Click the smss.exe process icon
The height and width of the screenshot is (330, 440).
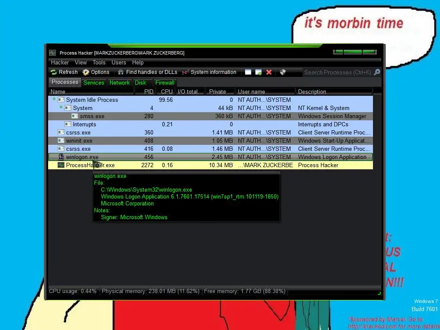(75, 116)
